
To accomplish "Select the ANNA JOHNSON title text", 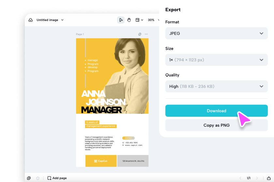I will [103, 98].
